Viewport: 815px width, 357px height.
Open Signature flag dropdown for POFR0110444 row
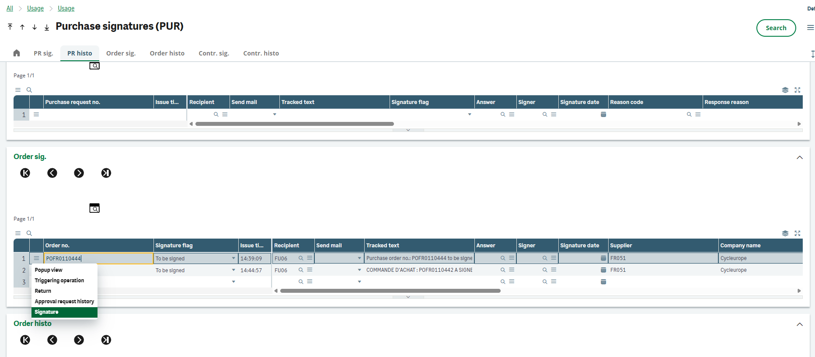pos(233,258)
